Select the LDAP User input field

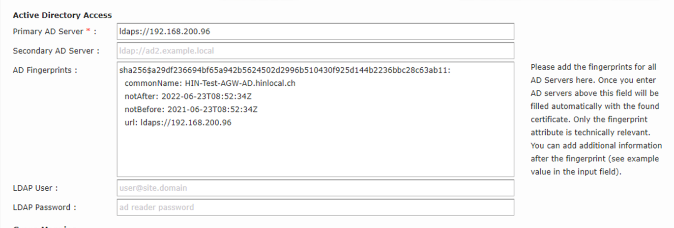tap(315, 188)
